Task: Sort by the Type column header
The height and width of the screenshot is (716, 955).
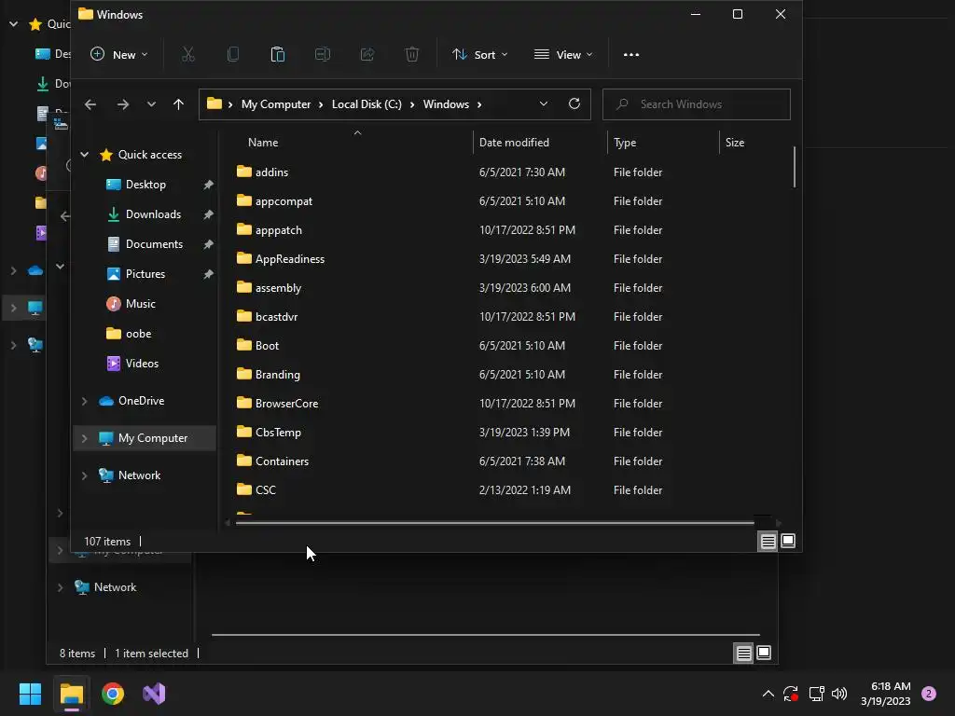Action: click(x=663, y=143)
